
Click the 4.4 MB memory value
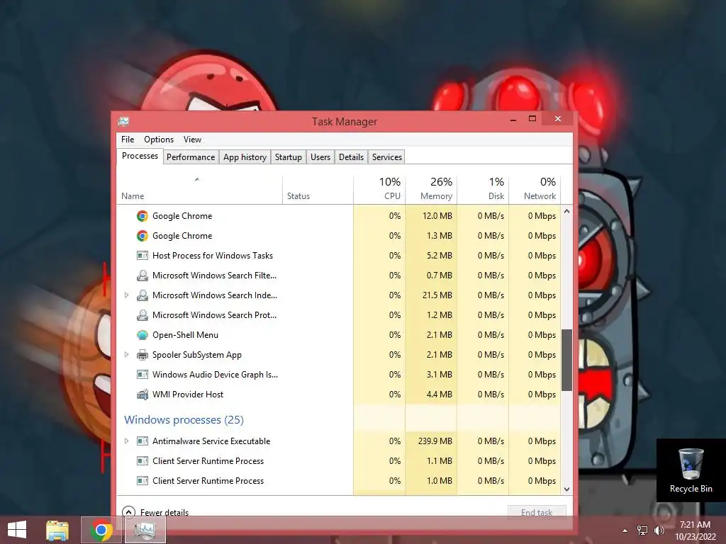click(x=439, y=394)
